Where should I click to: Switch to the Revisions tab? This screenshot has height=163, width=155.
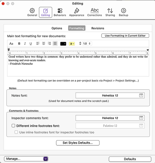coord(98,28)
